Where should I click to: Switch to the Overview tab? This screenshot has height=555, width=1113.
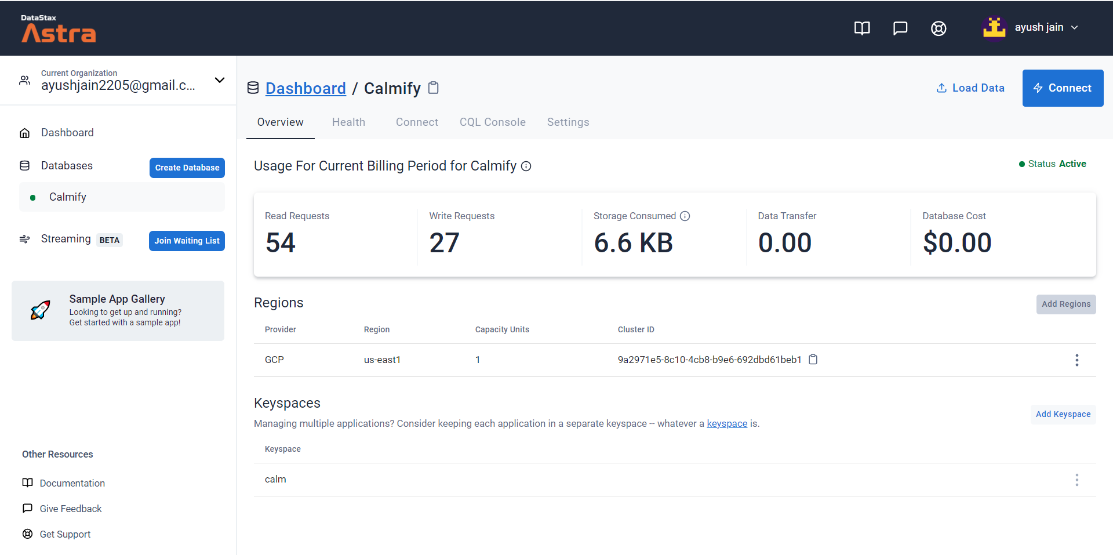281,122
